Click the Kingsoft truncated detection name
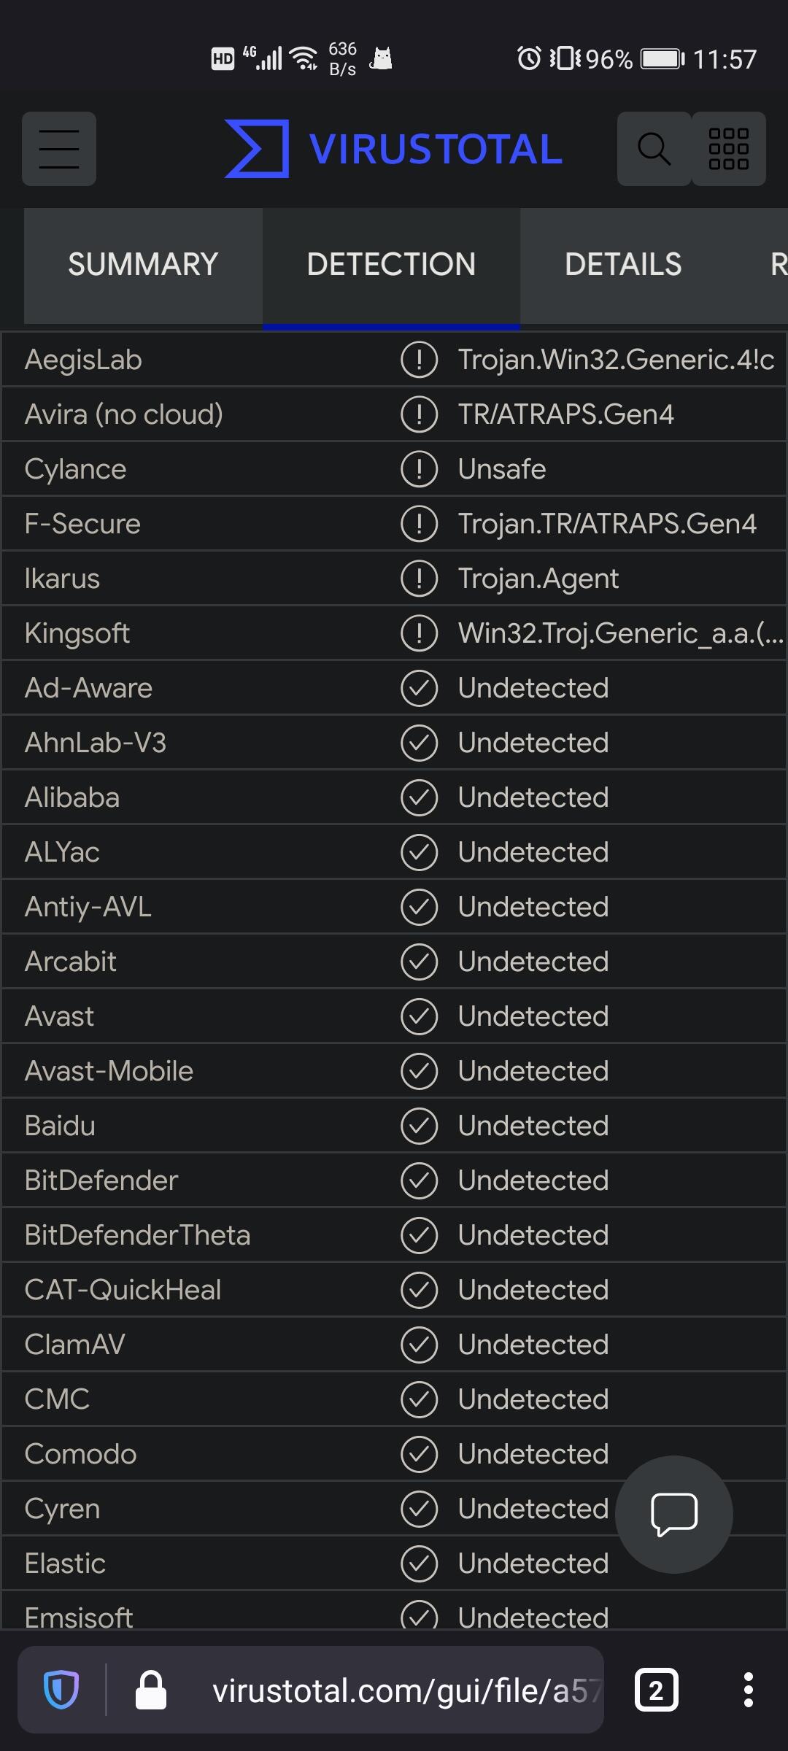788x1751 pixels. [620, 633]
